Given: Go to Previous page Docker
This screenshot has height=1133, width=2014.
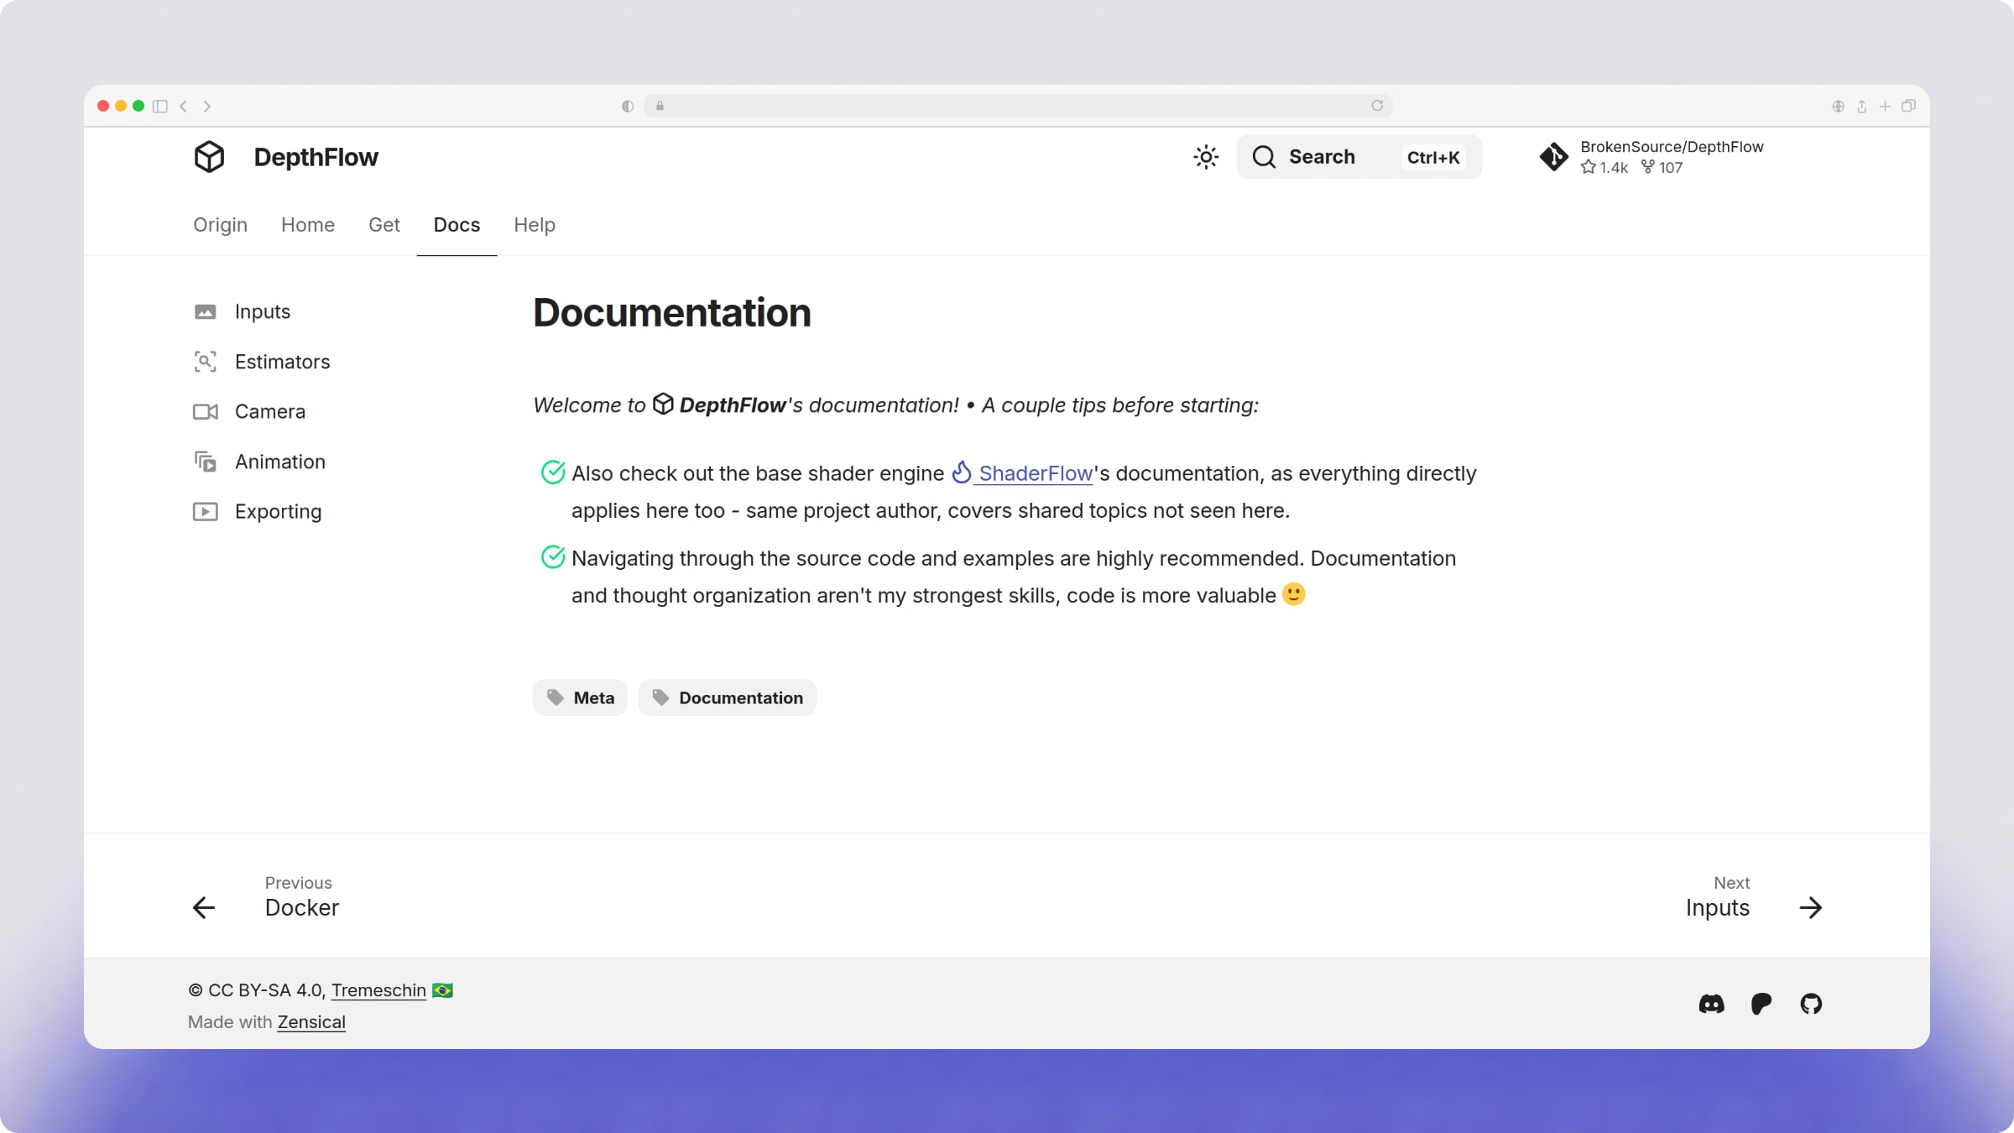Looking at the screenshot, I should click(x=301, y=896).
